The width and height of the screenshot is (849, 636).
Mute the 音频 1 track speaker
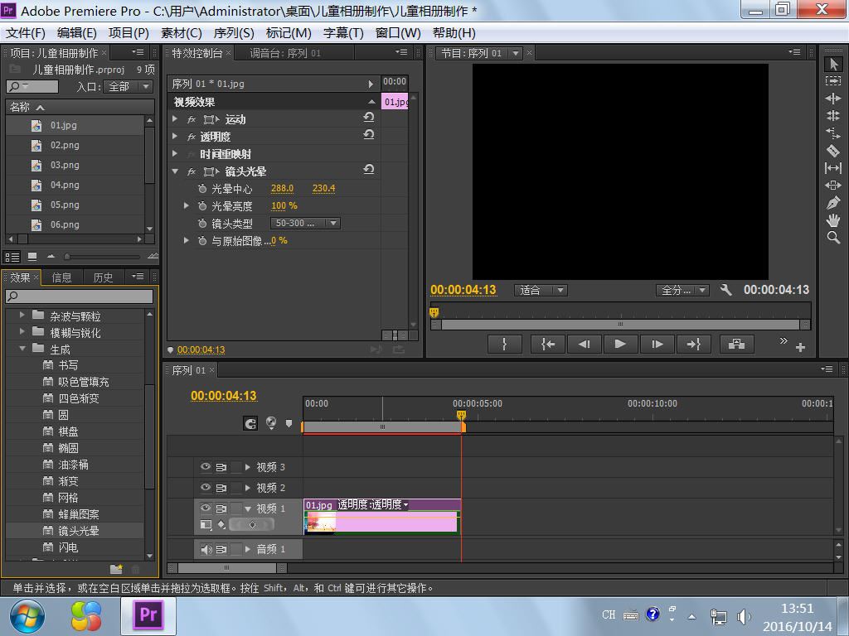click(206, 549)
